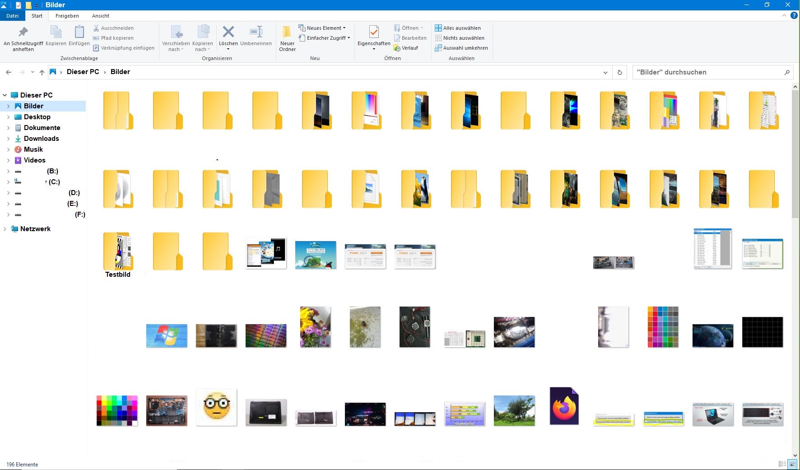800x470 pixels.
Task: Click scrollbar down arrow
Action: [x=795, y=456]
